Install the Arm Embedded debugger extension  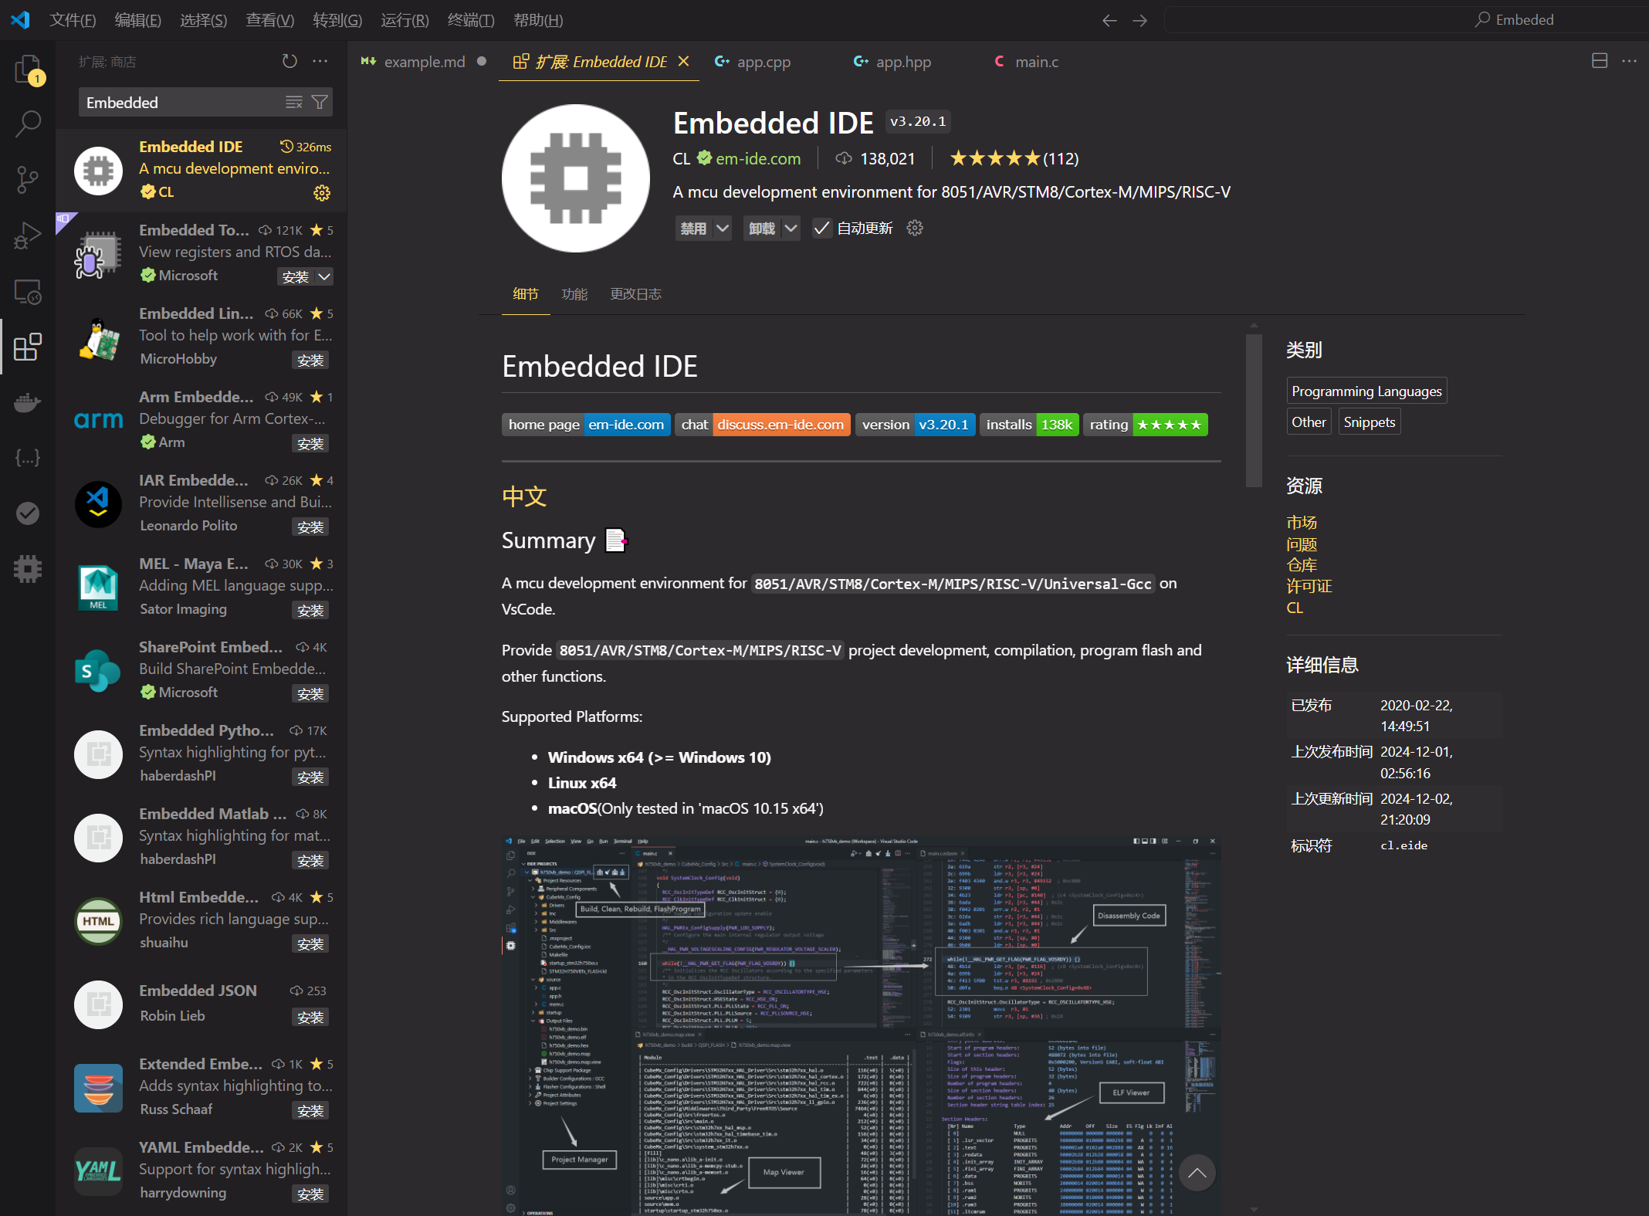pyautogui.click(x=310, y=444)
